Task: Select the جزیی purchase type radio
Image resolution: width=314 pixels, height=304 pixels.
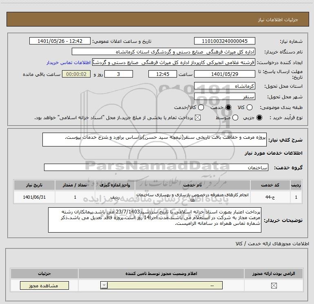Action: coord(259,118)
